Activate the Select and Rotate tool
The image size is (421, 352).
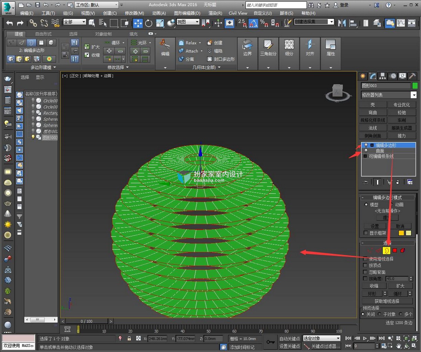[x=149, y=23]
